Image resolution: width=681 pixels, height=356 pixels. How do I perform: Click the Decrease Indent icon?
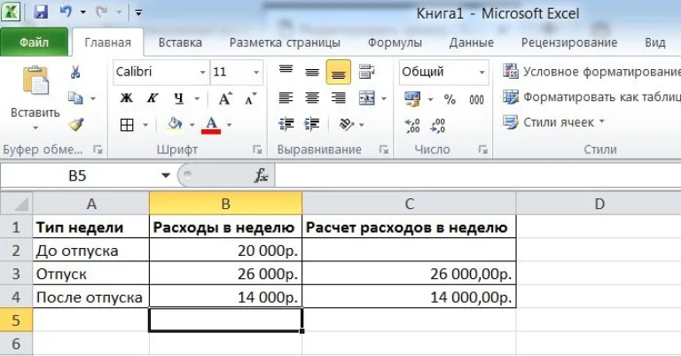(x=286, y=125)
